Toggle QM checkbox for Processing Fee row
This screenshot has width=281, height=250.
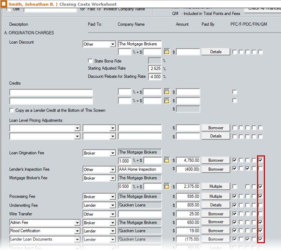260,196
